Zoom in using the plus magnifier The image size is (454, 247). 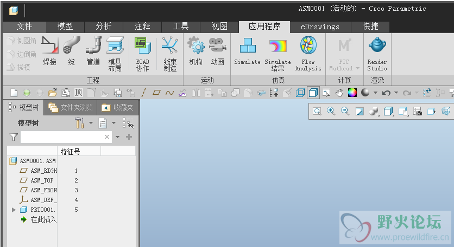pos(331,111)
